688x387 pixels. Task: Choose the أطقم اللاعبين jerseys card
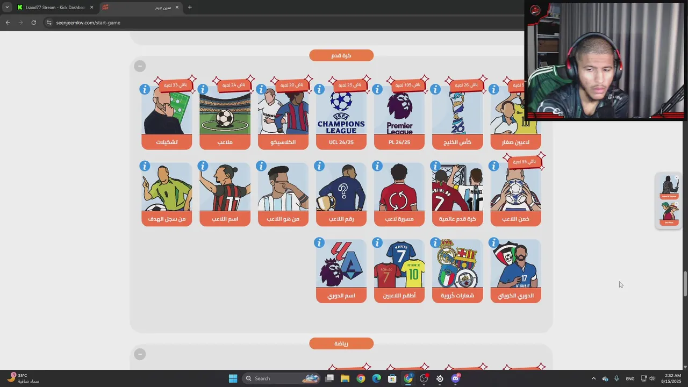point(399,271)
